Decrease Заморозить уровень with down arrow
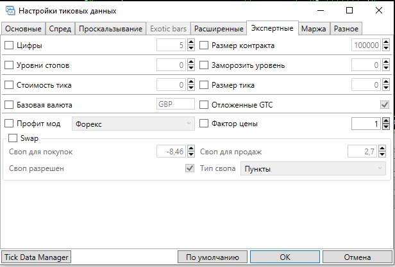Screen dimensions: 395x267 [386, 68]
